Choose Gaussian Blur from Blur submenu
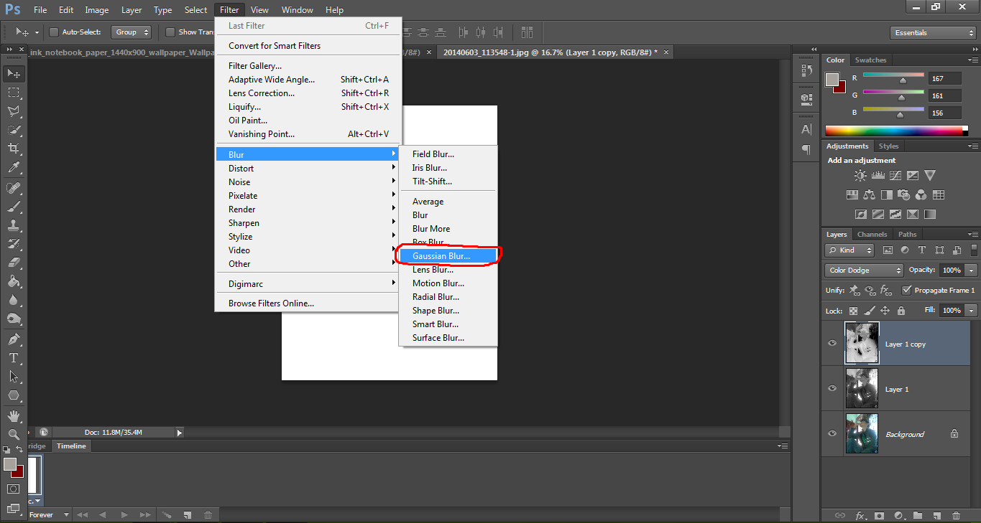 click(447, 256)
